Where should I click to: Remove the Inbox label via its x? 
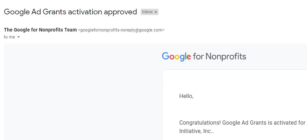pyautogui.click(x=156, y=12)
